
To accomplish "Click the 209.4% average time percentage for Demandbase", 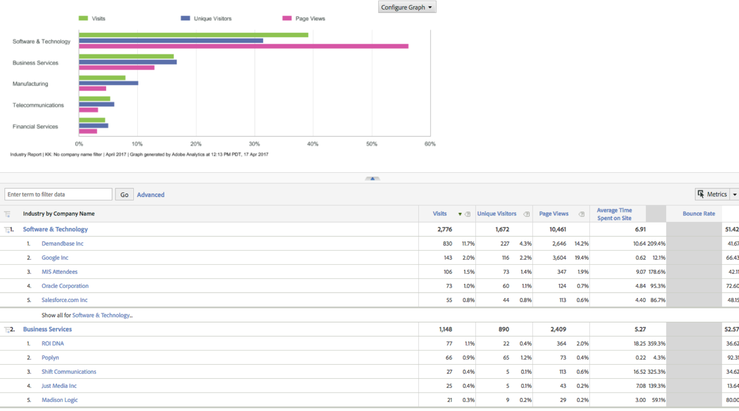I will (657, 243).
